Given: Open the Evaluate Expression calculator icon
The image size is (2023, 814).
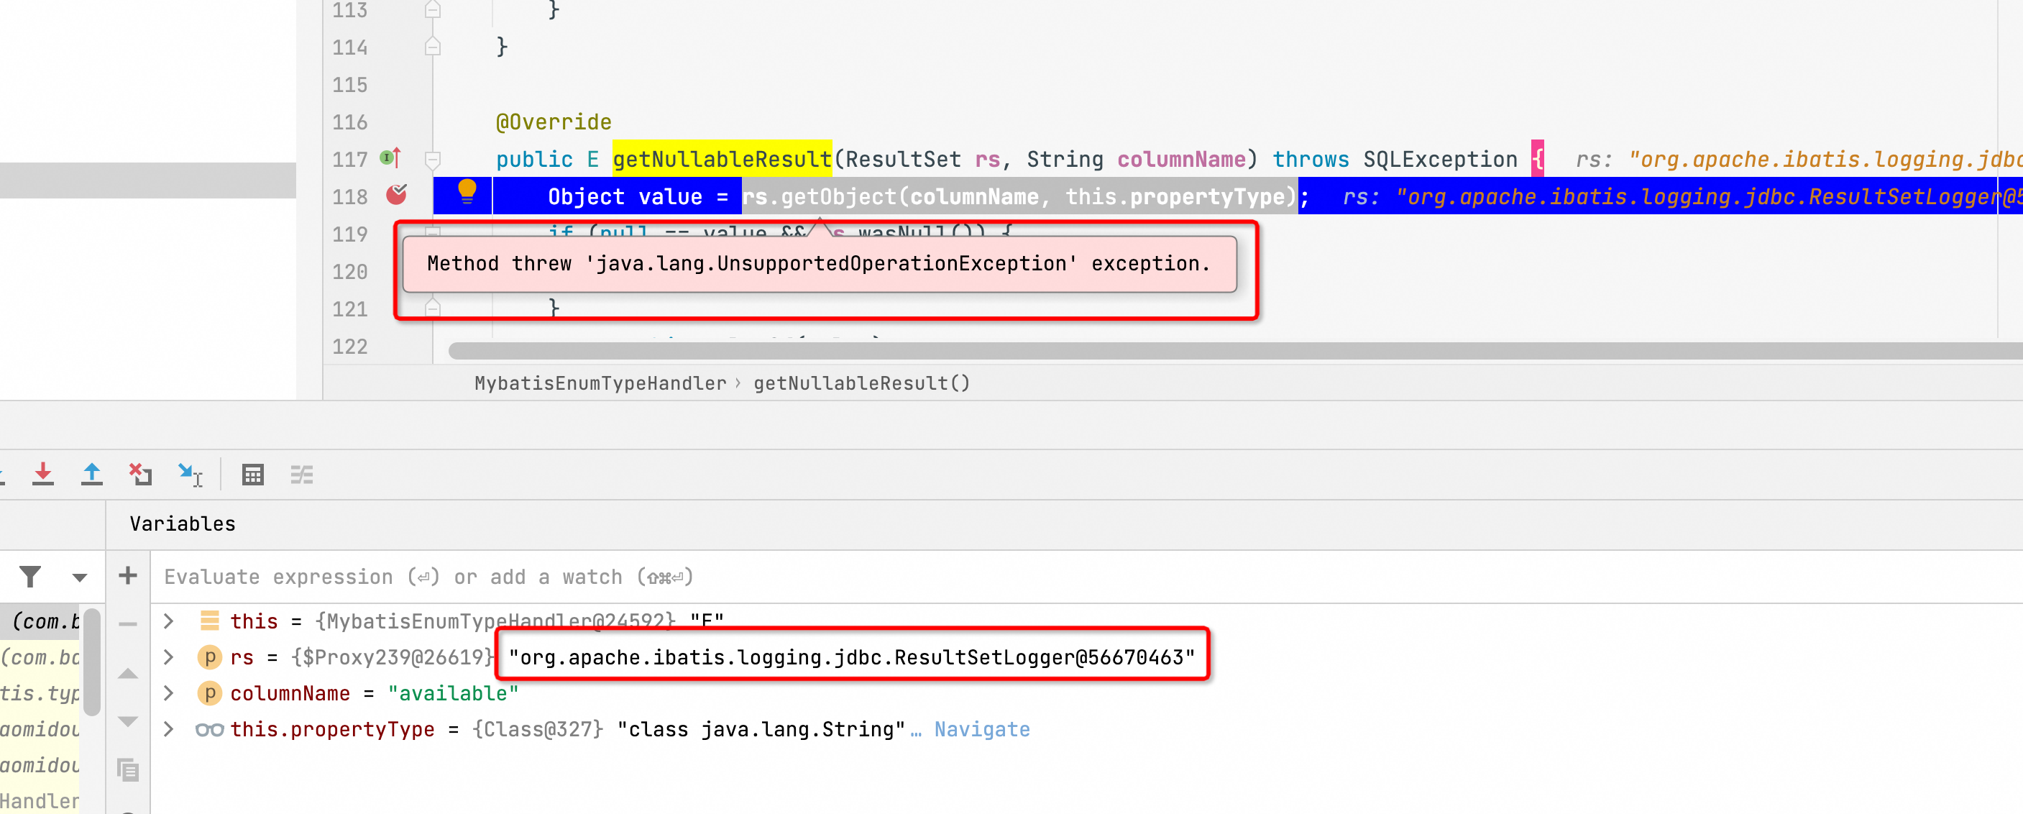Looking at the screenshot, I should point(253,474).
